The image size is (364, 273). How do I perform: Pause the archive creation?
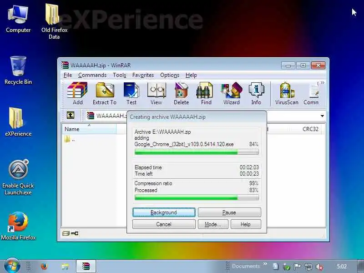(229, 212)
